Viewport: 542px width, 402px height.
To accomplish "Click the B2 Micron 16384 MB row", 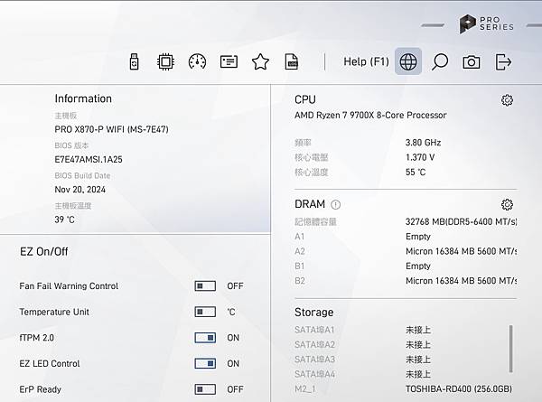I will pyautogui.click(x=406, y=281).
